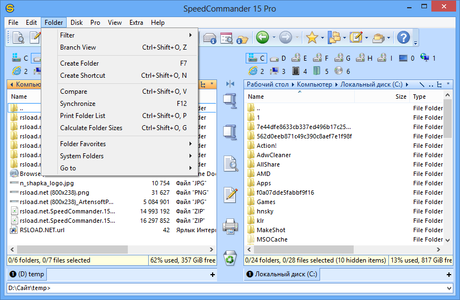
Task: Choose Print Folder List menu entry
Action: (120, 116)
